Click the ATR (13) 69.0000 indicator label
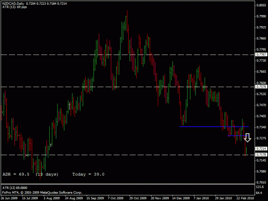This screenshot has height=201, width=268. coord(15,188)
